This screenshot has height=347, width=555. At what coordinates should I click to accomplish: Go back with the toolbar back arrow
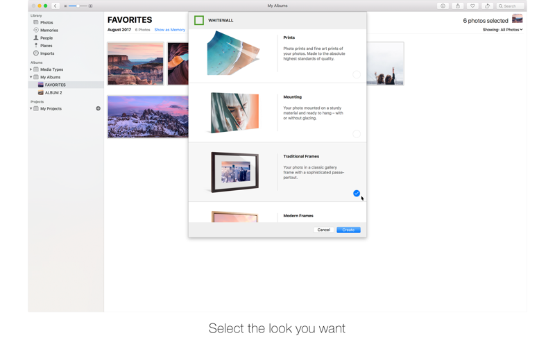click(x=55, y=6)
